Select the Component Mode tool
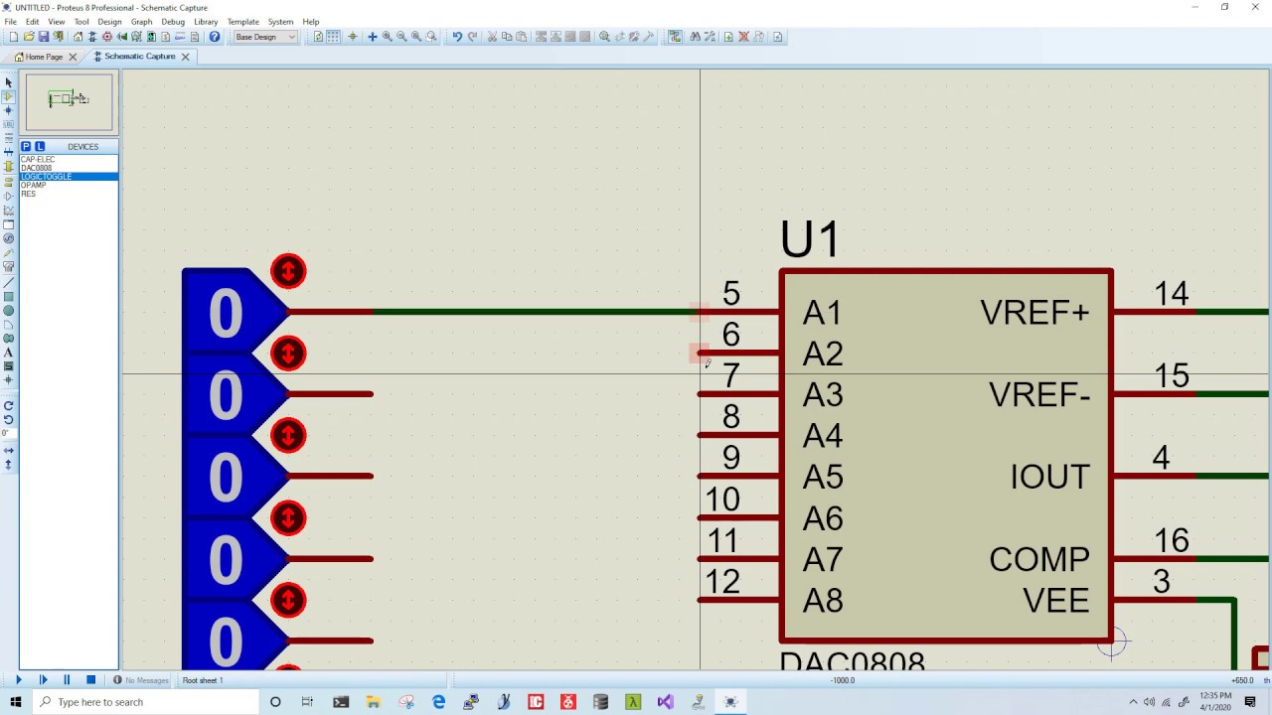 (9, 96)
